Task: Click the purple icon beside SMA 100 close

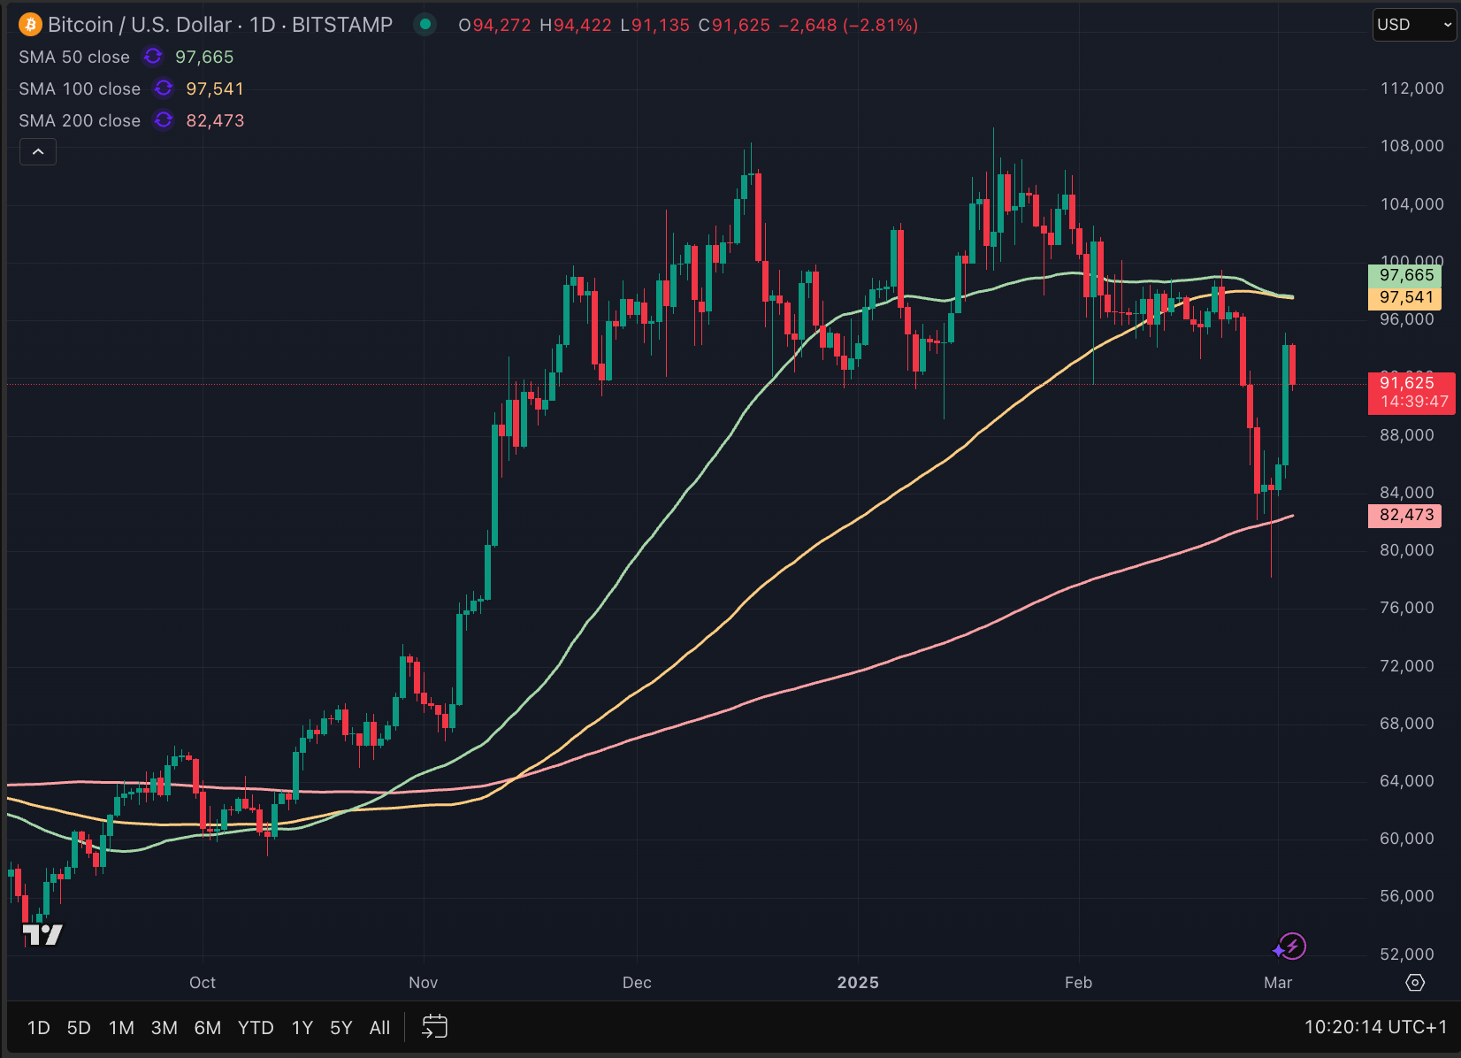Action: 164,88
